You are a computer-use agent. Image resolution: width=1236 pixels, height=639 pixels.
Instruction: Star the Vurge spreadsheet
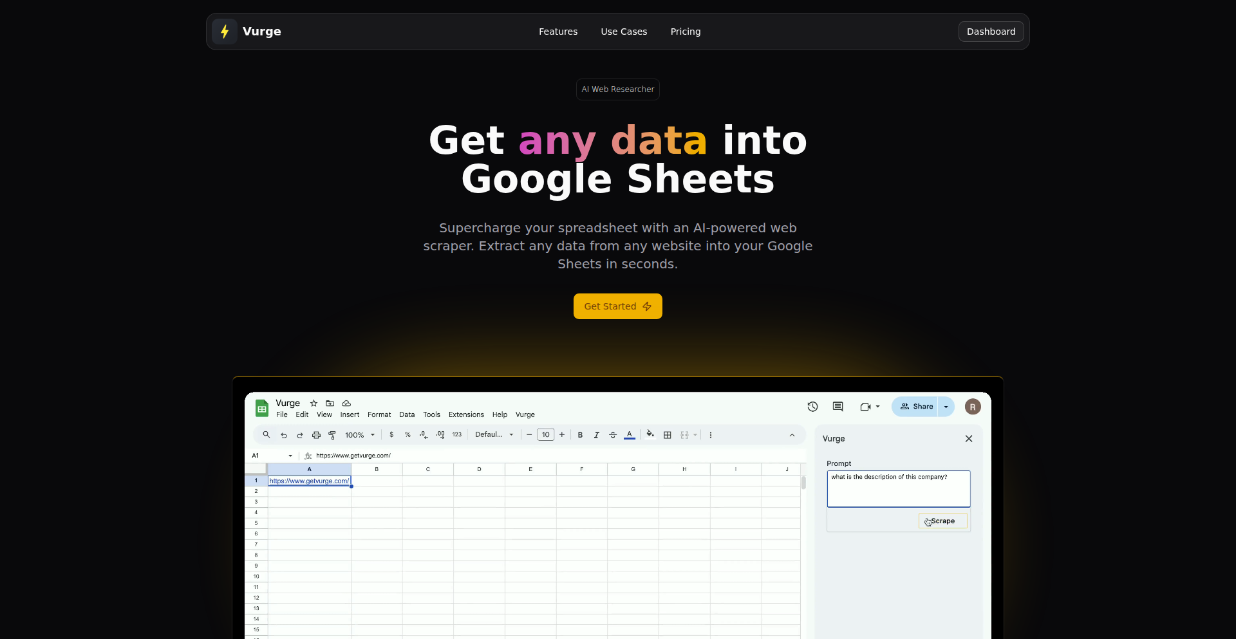(x=314, y=403)
